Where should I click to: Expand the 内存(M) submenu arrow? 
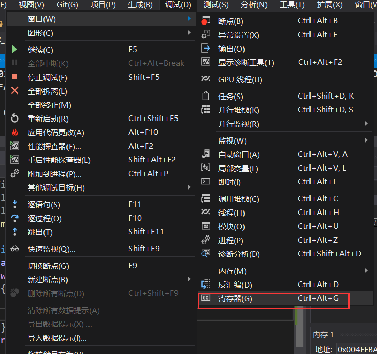(x=366, y=271)
